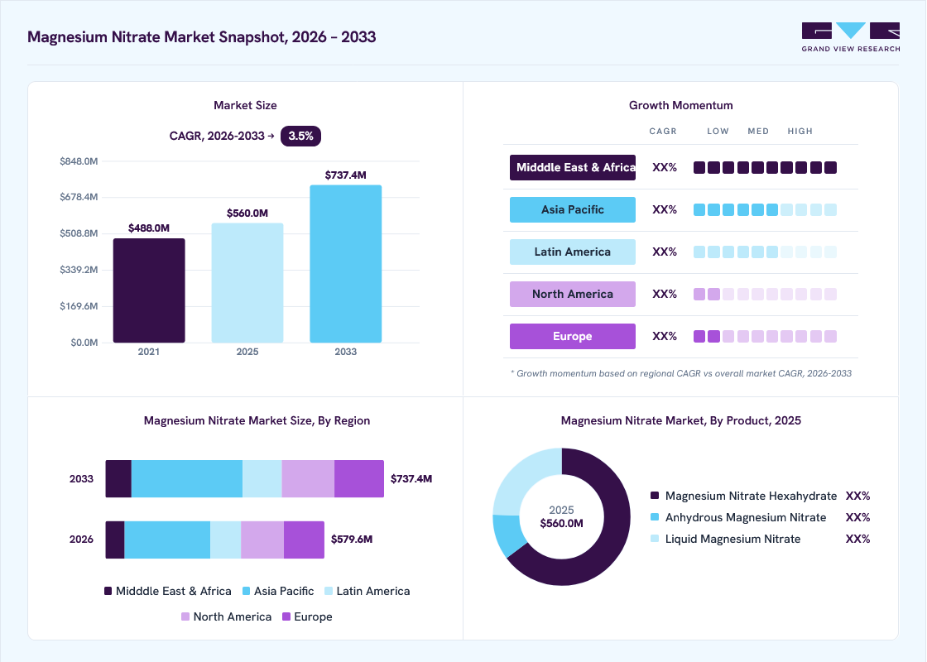Viewport: 927px width, 662px height.
Task: Select the 2021 market size bar
Action: (x=149, y=290)
